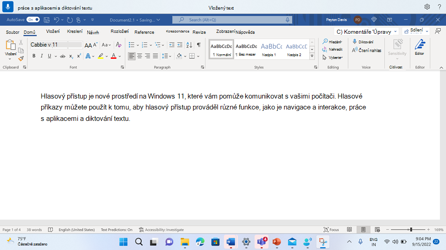Toggle Subscript formatting

71,56
